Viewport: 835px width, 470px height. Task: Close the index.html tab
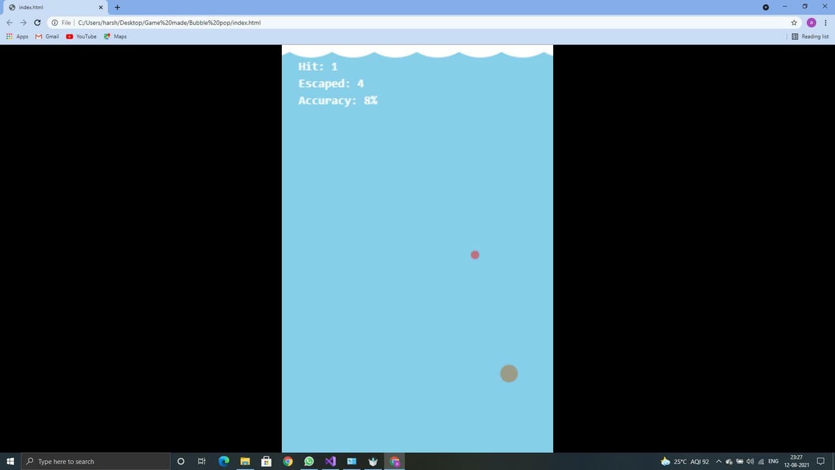(100, 7)
